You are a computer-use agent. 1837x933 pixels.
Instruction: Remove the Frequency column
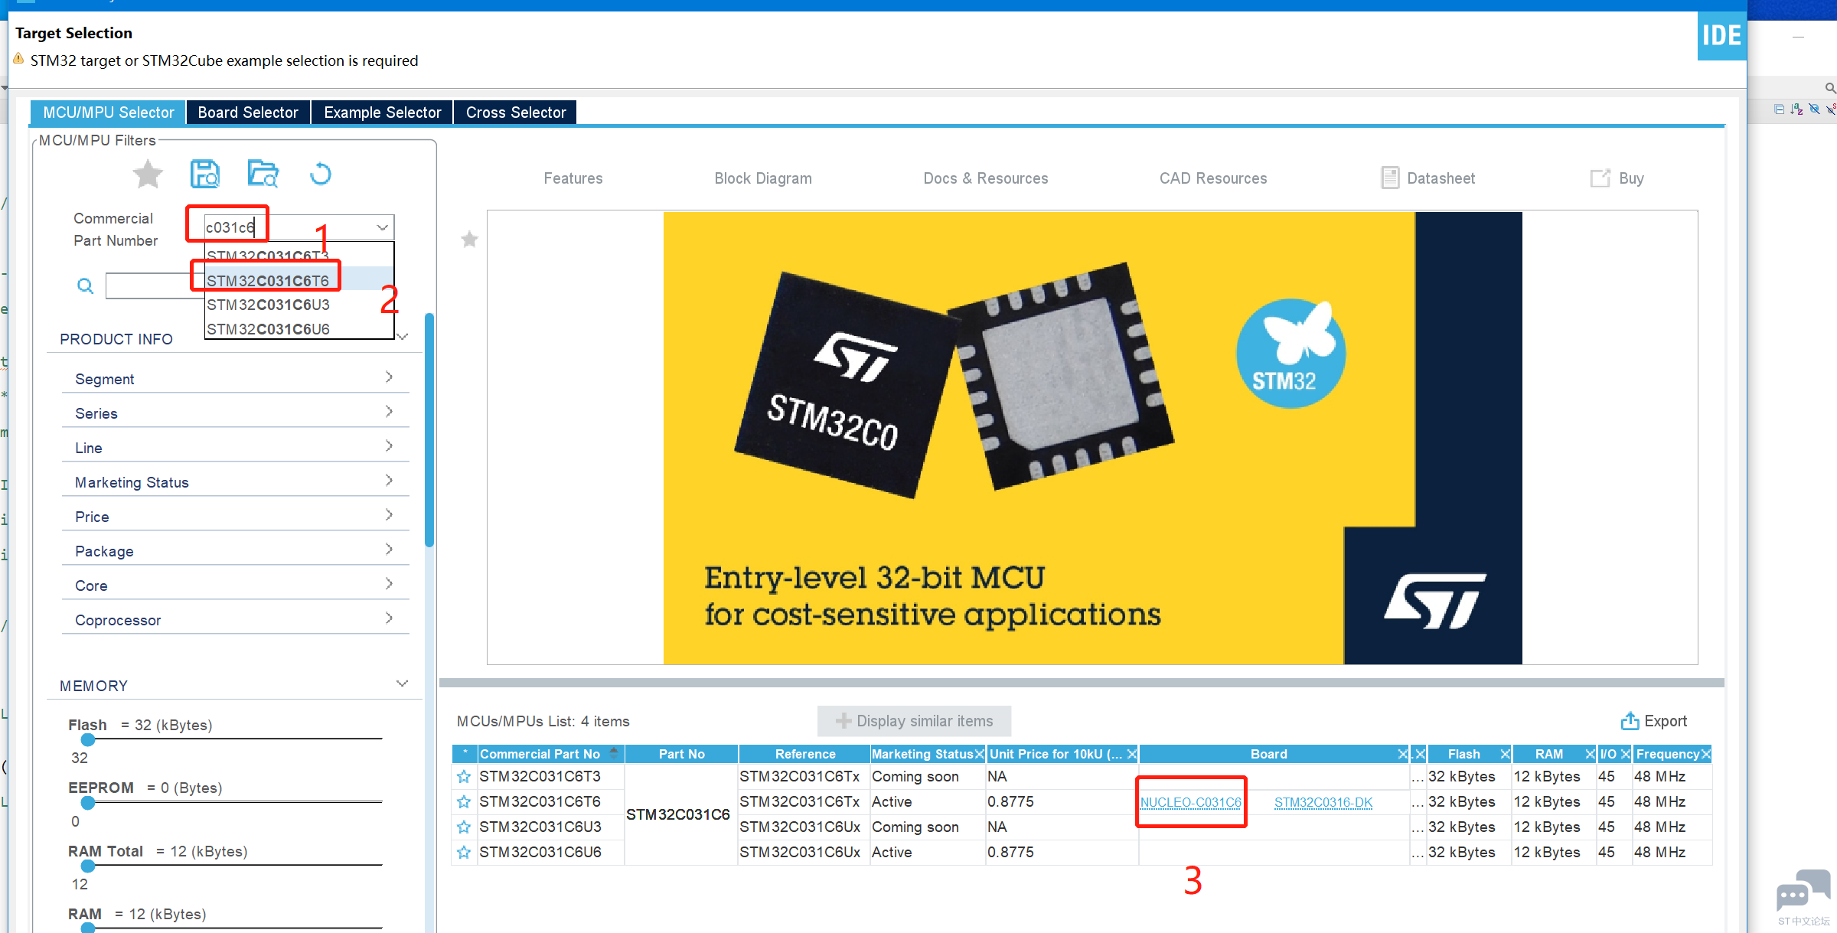coord(1705,755)
